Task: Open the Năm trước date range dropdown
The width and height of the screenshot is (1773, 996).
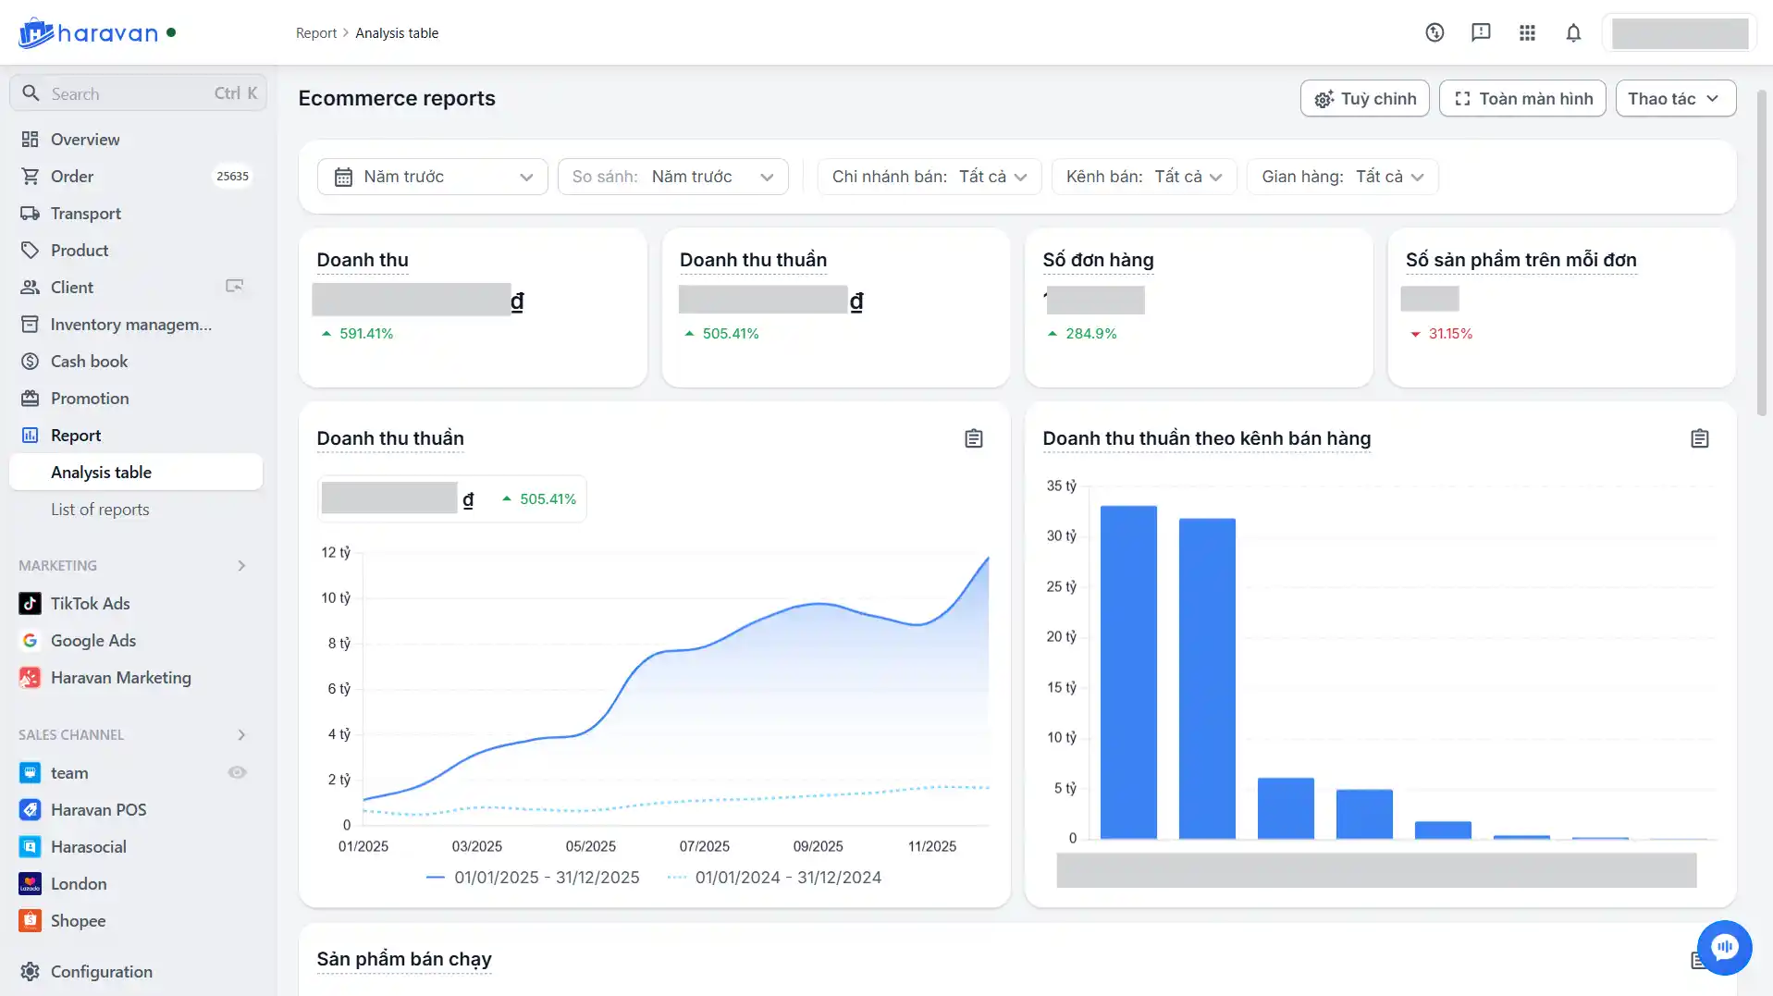Action: 433,177
